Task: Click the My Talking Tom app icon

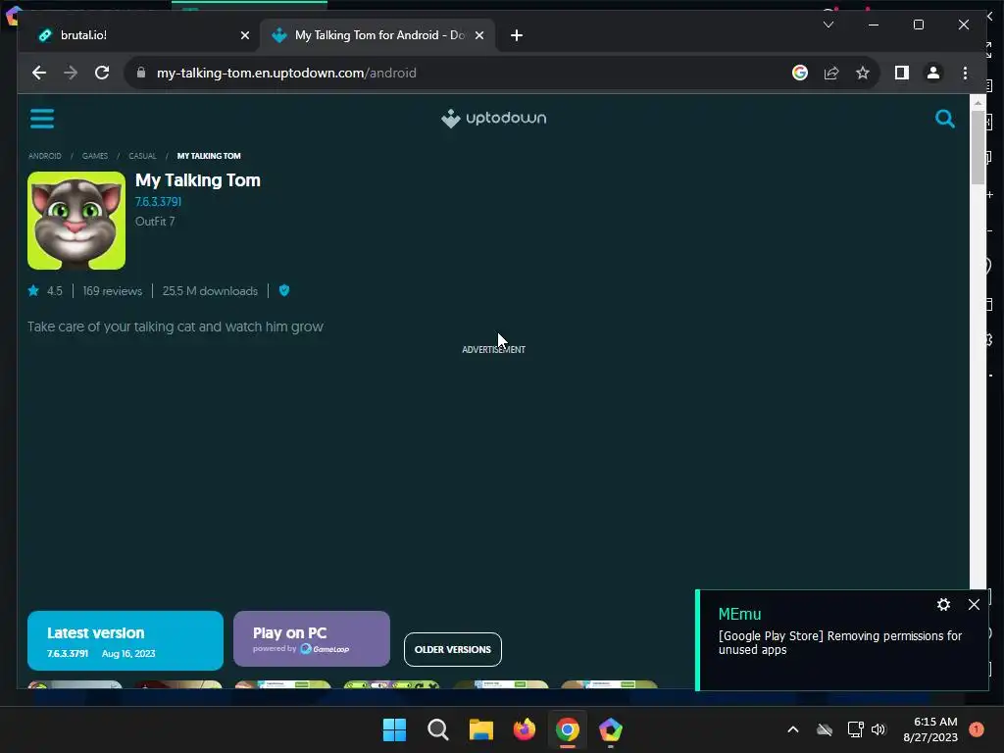Action: point(76,221)
